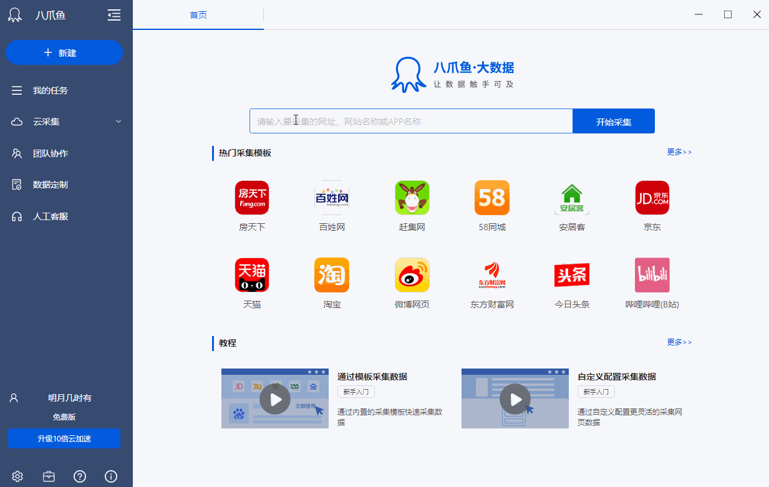Minimize the 八爪鱼 window
Image resolution: width=769 pixels, height=487 pixels.
[699, 14]
